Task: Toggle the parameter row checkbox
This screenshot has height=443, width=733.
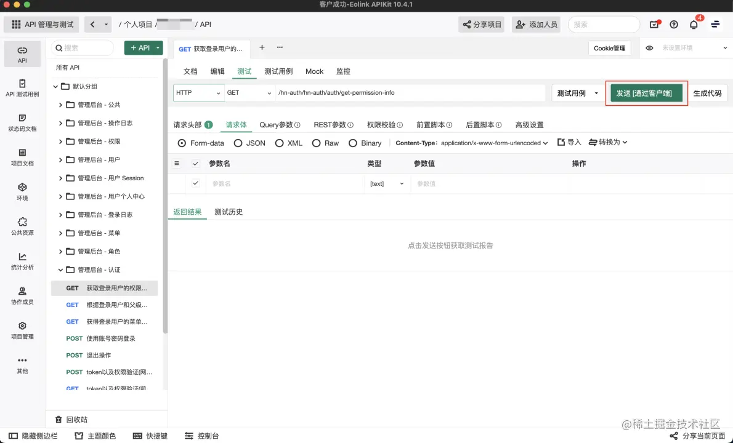Action: tap(195, 183)
